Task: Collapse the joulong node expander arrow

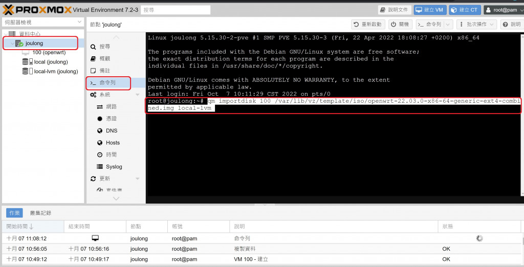Action: tap(12, 43)
